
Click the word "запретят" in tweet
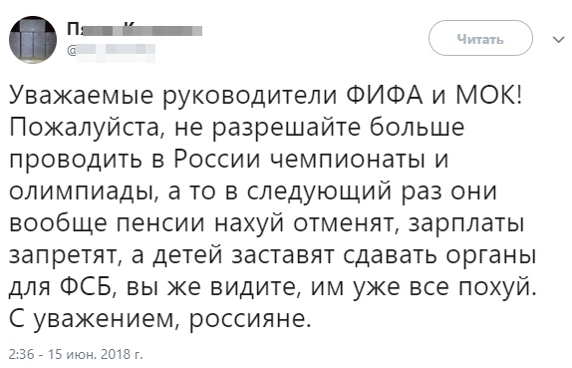tap(63, 256)
